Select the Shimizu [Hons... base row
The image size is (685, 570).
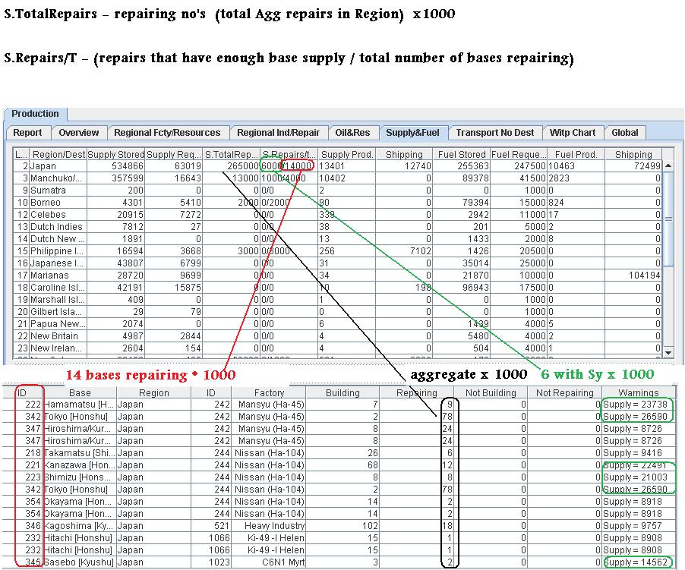(339, 477)
